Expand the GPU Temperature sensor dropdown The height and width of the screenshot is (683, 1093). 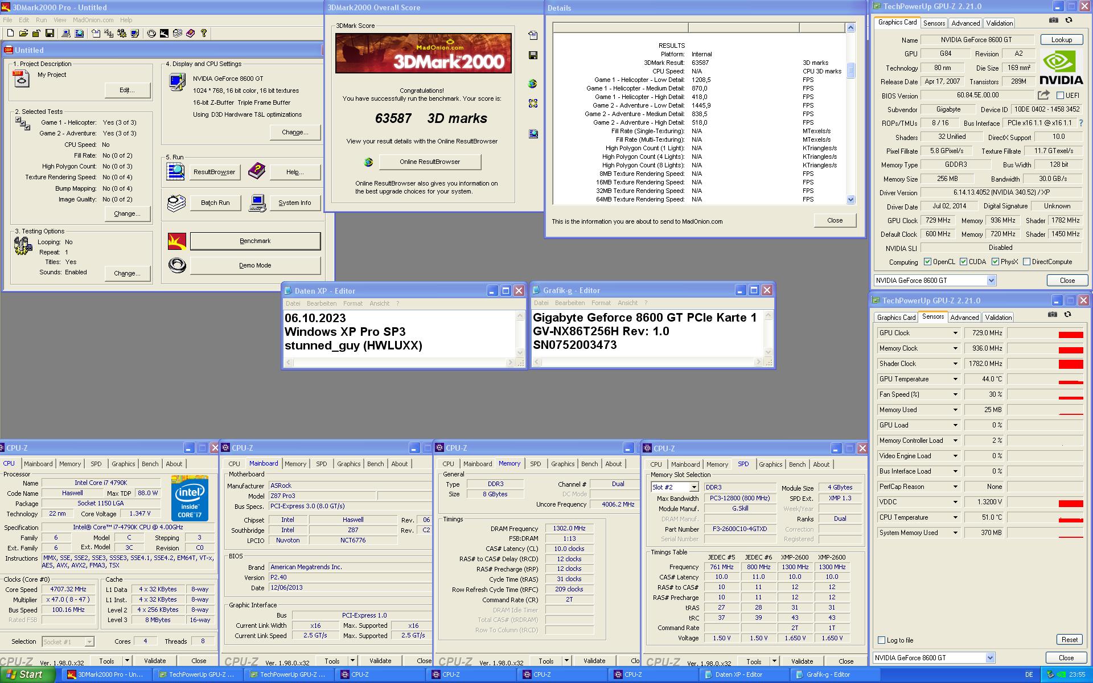coord(955,379)
